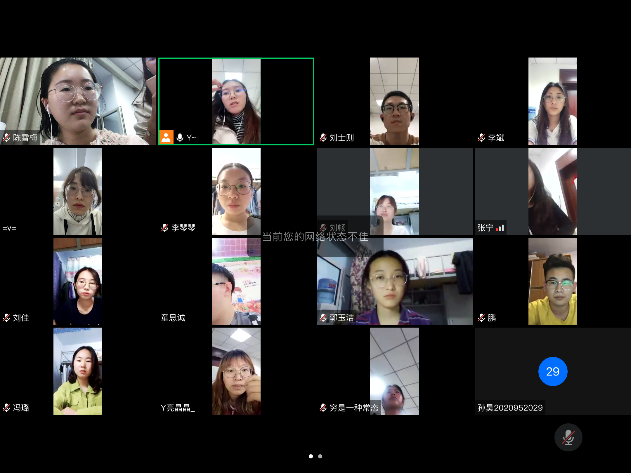Tap the mute microphone button at bottom
Screen dimensions: 631x473
tap(568, 437)
